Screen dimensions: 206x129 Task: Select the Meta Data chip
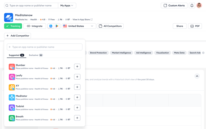179,53
